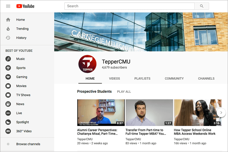
Task: Click the Trending flame icon
Action: 8,29
